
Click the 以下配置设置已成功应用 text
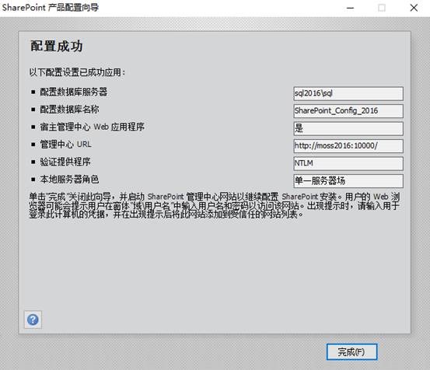point(77,72)
